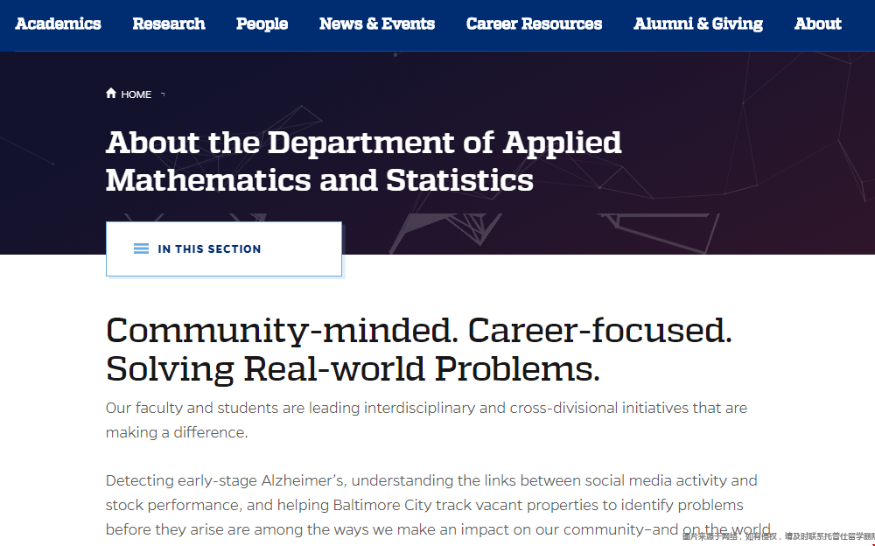The width and height of the screenshot is (875, 546).
Task: Select People in the top navigation
Action: click(262, 24)
